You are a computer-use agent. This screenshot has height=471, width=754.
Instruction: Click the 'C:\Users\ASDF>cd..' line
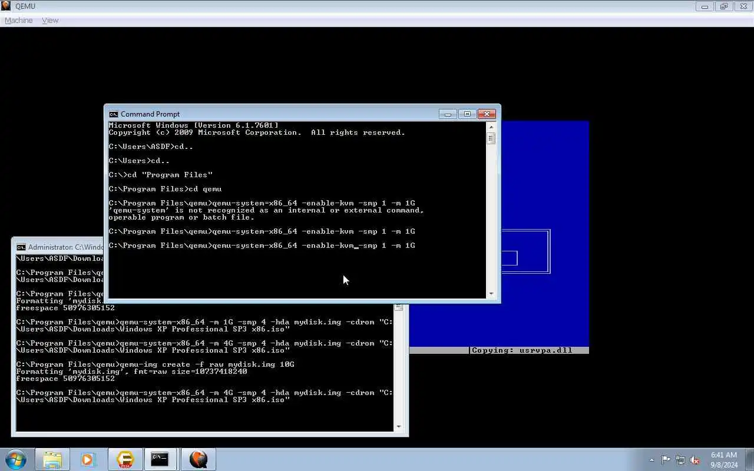pos(151,147)
